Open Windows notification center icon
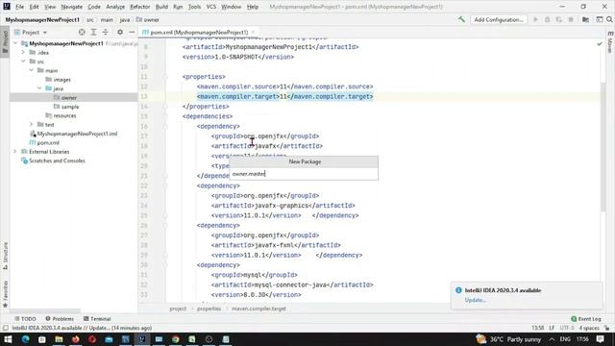Image resolution: width=615 pixels, height=346 pixels. pos(600,339)
